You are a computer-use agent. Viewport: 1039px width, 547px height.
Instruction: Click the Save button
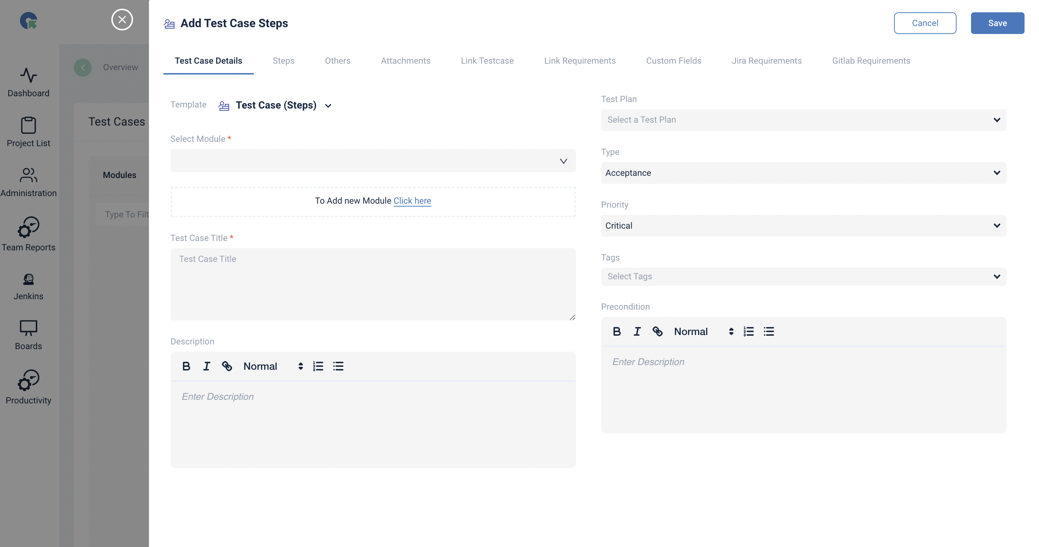pos(997,23)
